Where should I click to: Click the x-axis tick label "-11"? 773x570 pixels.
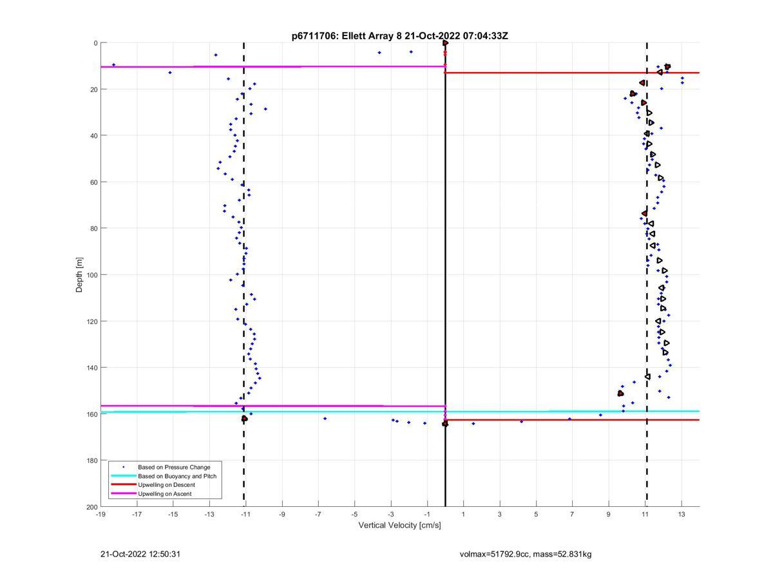point(245,515)
